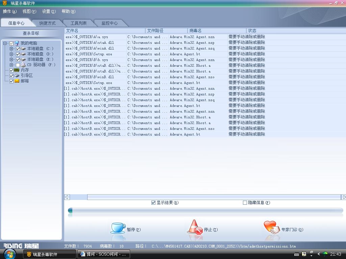Toggle the show results (显示结果) checkbox
The image size is (346, 259).
[153, 203]
